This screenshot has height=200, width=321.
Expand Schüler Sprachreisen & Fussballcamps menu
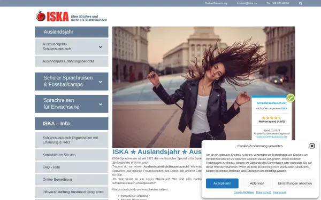pos(101,82)
